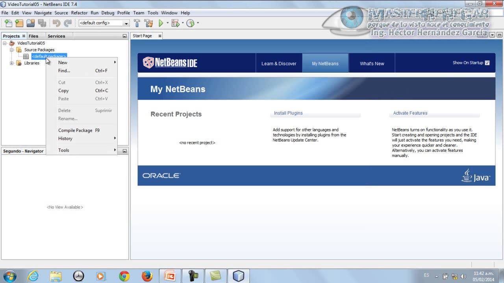Viewport: 504px width, 283px height.
Task: Select the VideoTutorial05 project name
Action: click(31, 43)
